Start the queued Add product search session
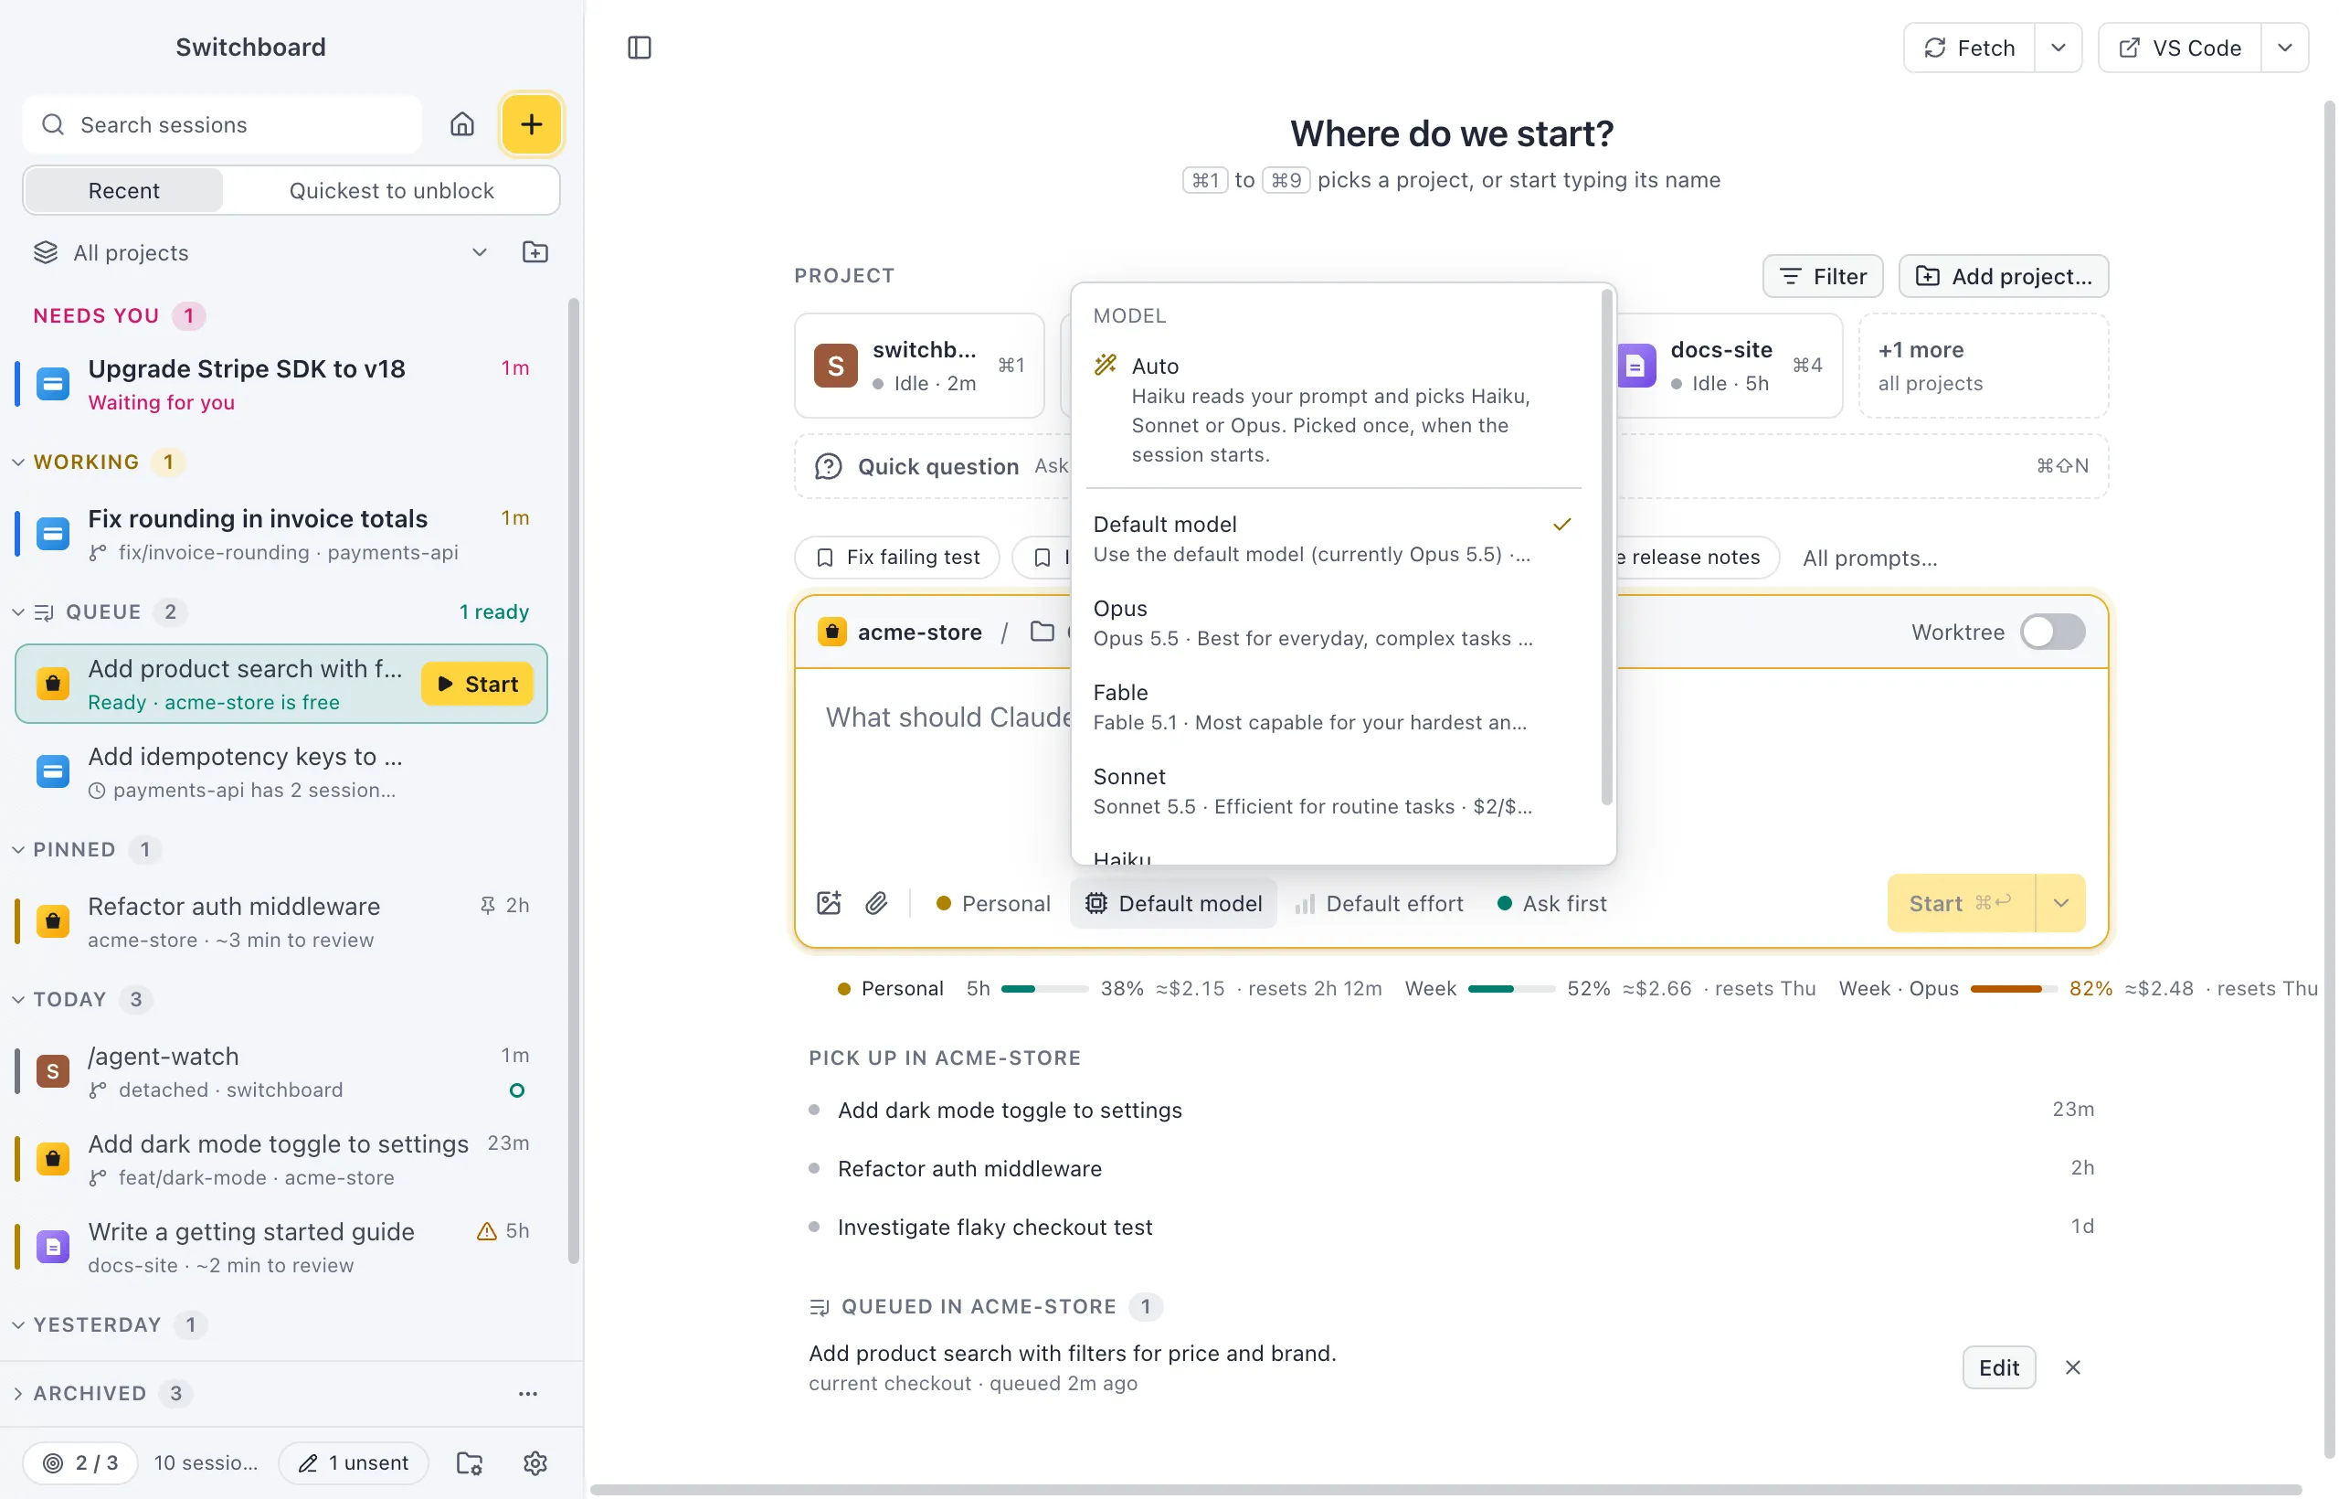Viewport: 2339px width, 1499px height. (478, 684)
